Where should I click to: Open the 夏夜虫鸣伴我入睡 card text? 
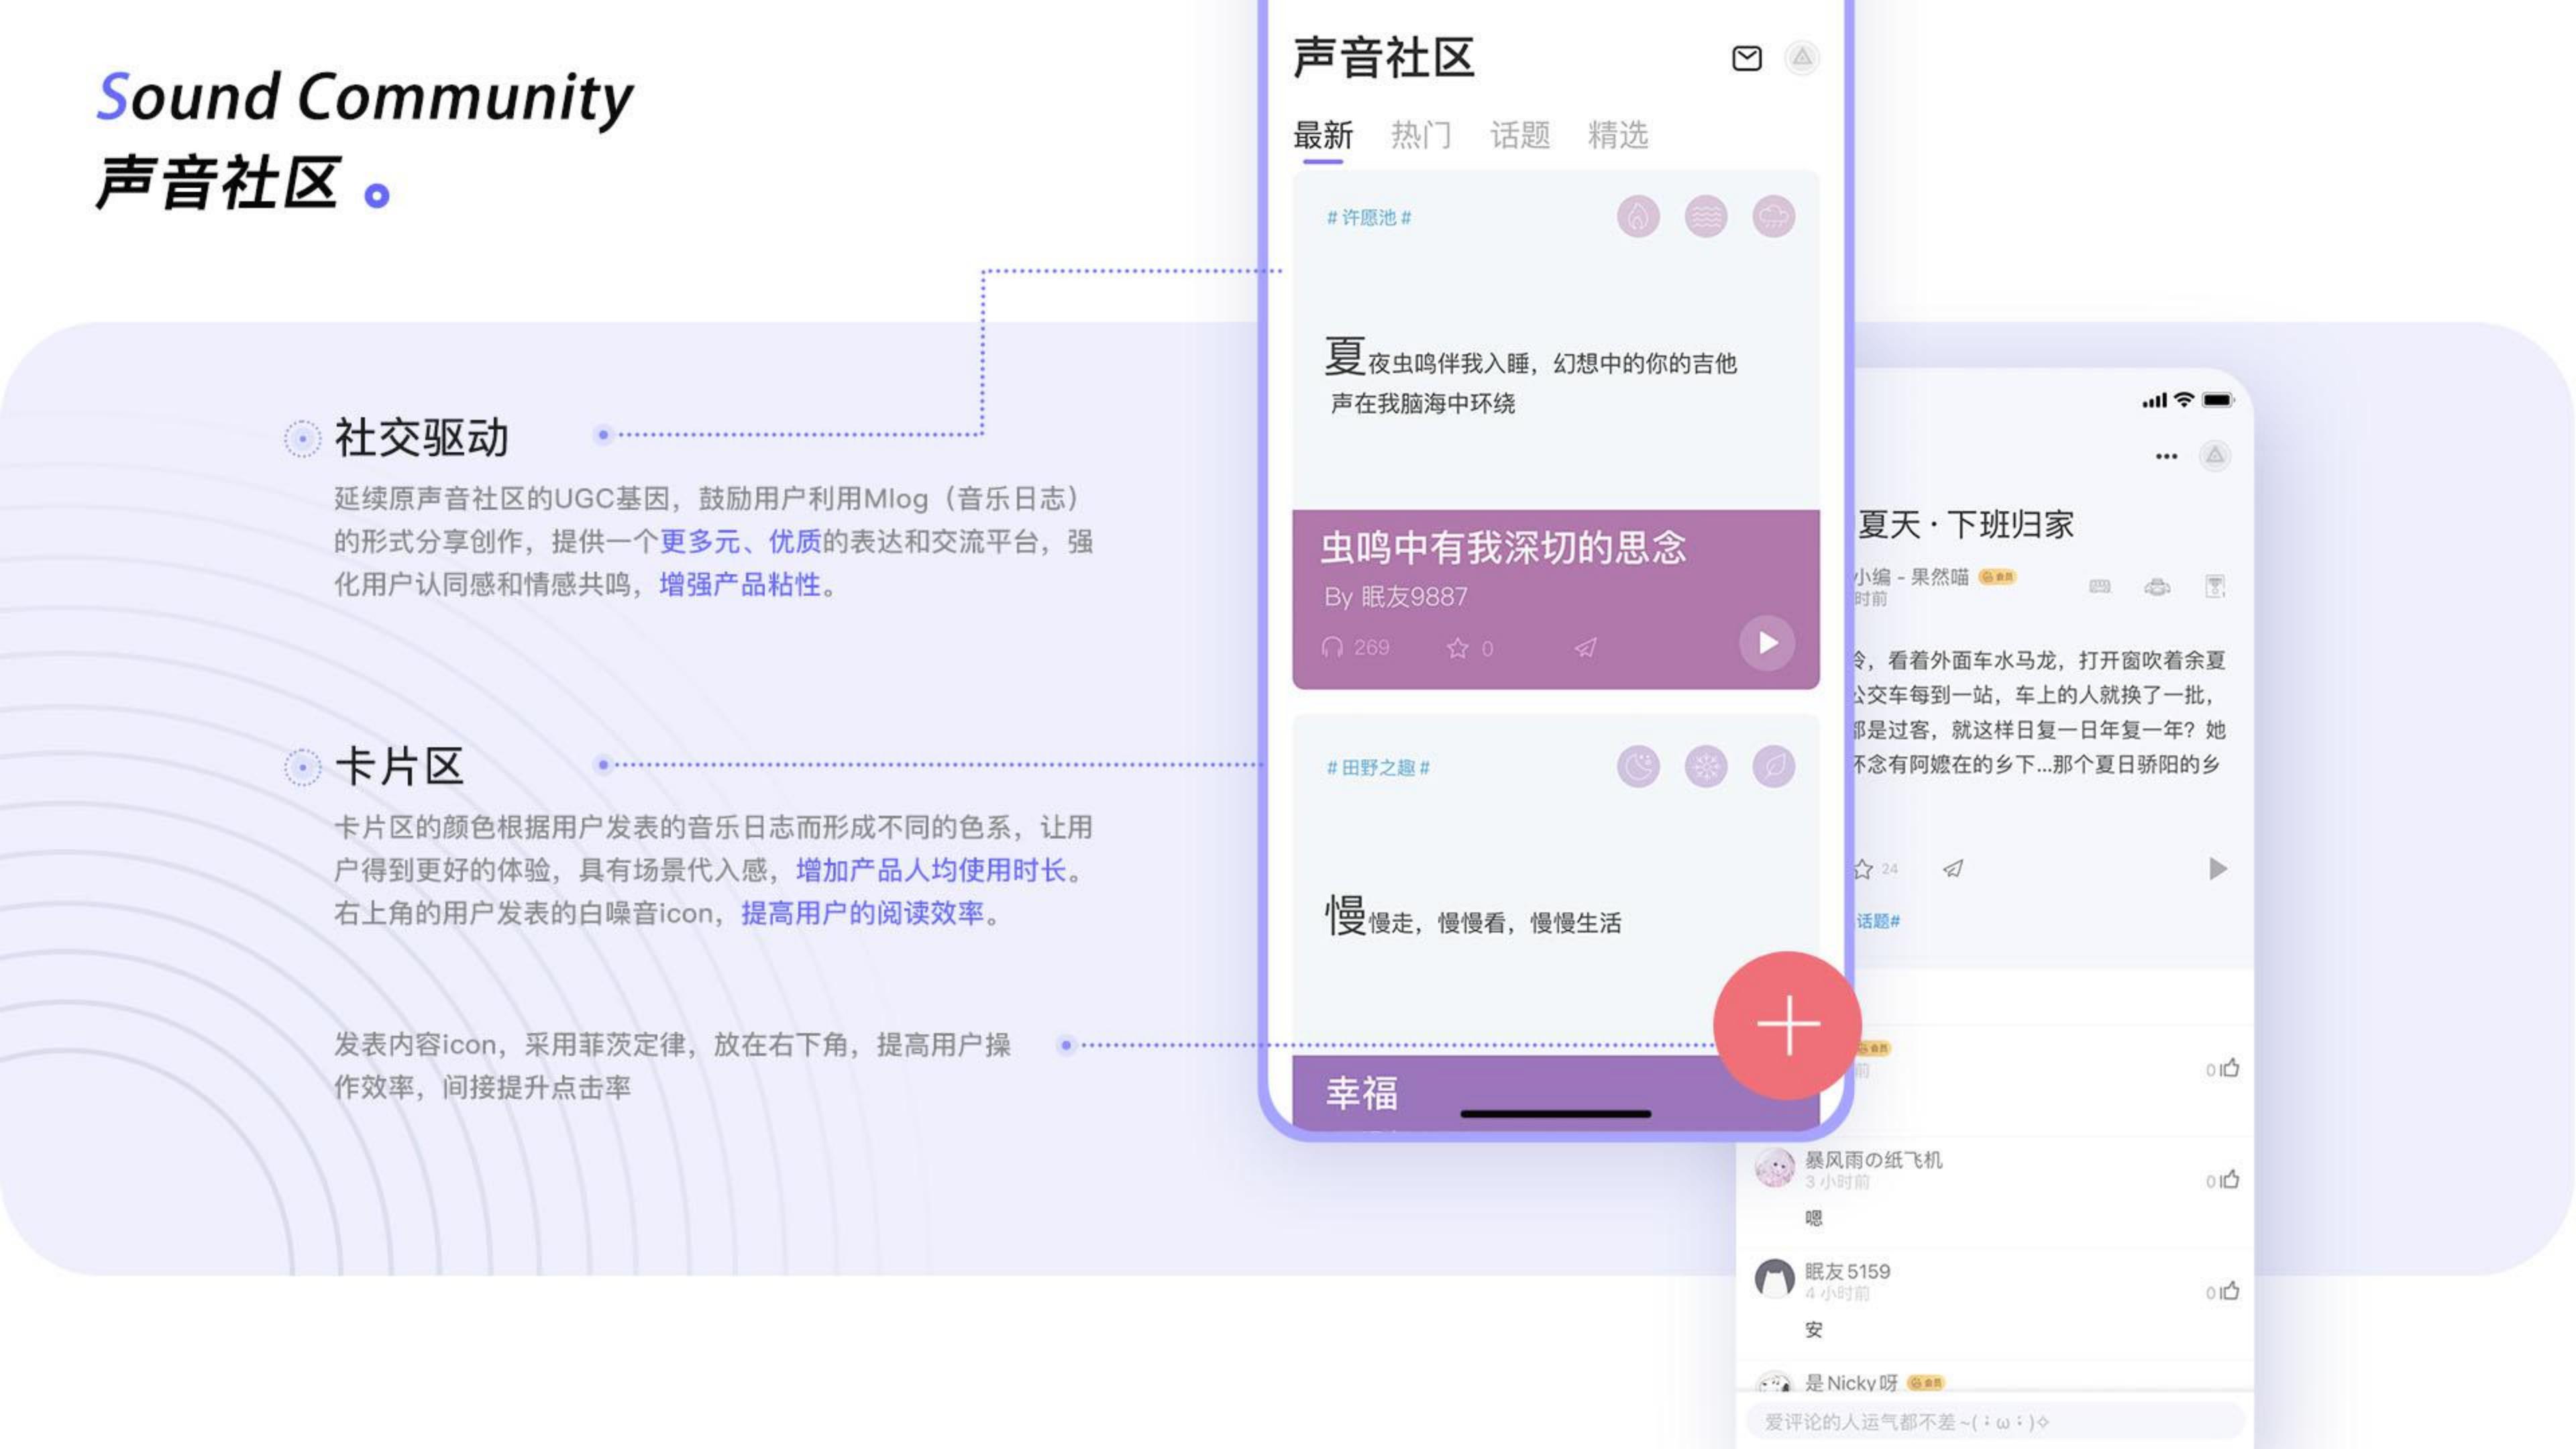pyautogui.click(x=1530, y=376)
